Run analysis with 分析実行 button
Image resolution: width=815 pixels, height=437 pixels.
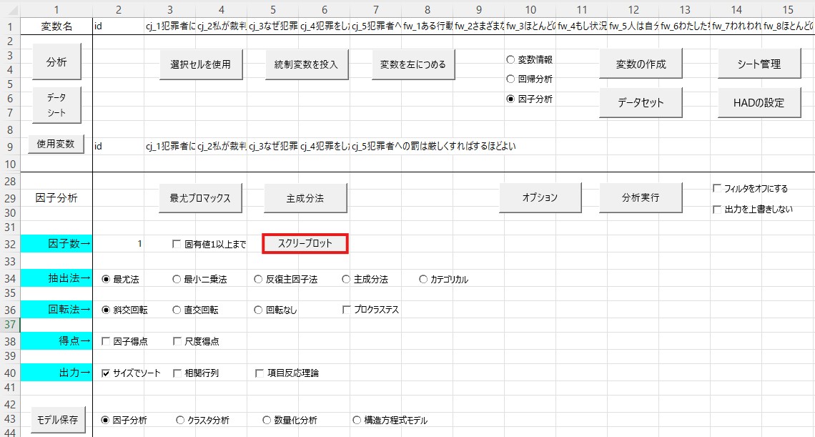[641, 197]
